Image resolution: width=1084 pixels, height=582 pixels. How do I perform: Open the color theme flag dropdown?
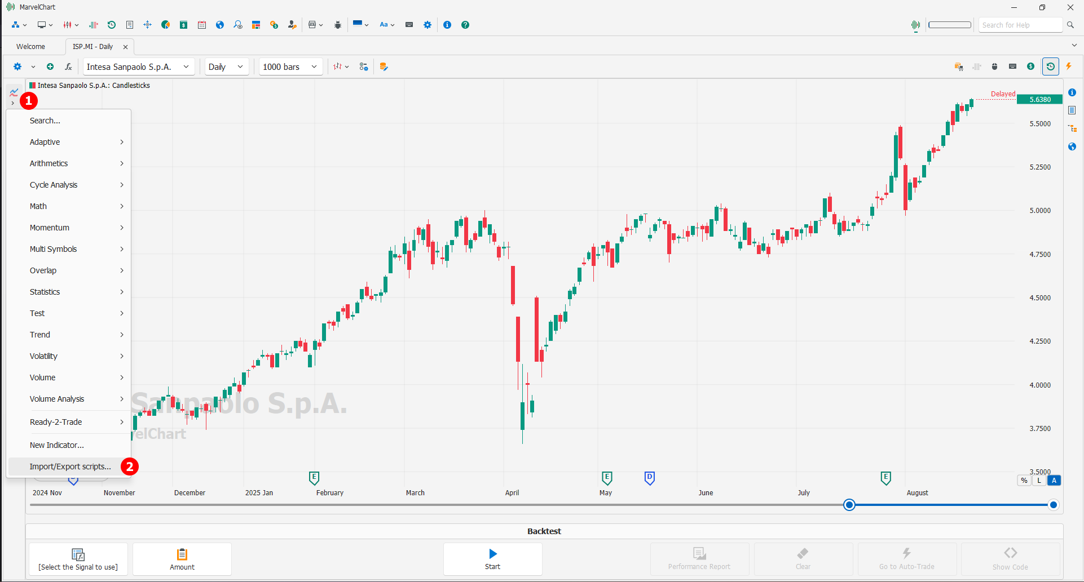coord(360,25)
